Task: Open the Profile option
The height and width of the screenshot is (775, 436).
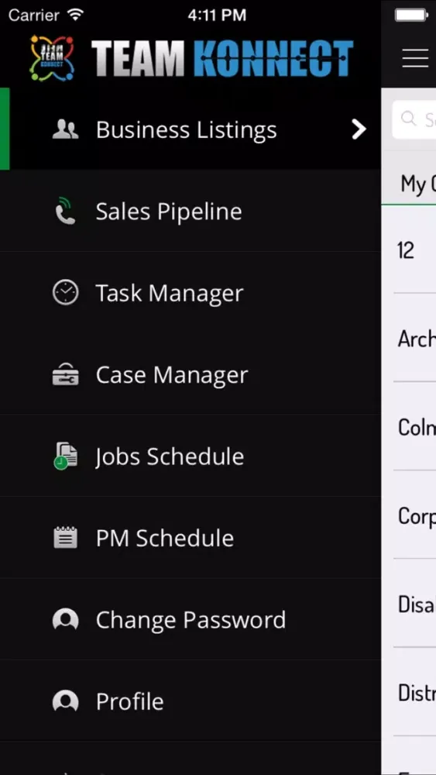Action: (191, 701)
